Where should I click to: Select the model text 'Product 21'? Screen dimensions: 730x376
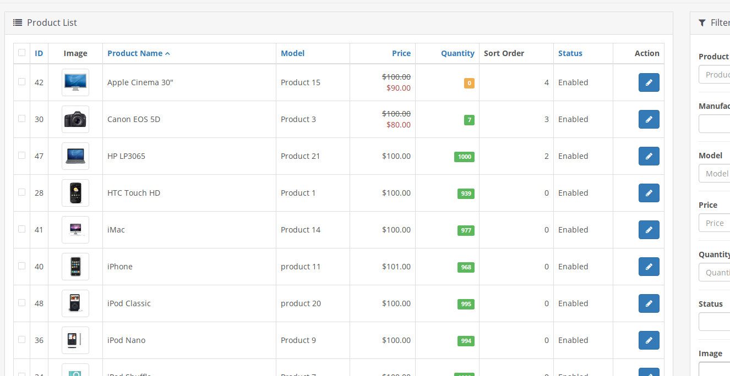(301, 156)
